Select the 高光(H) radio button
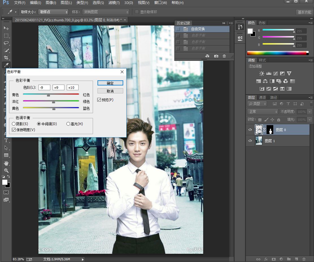Image resolution: width=314 pixels, height=262 pixels. (68, 124)
